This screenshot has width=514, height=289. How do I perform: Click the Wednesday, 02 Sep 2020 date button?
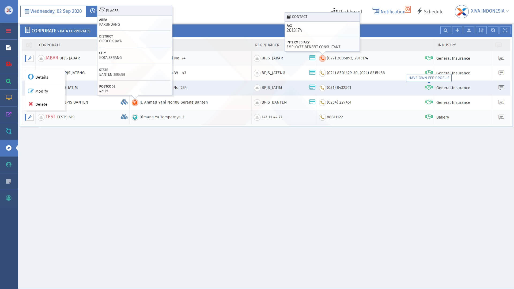point(53,11)
